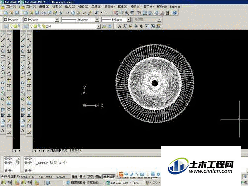Choose the Multiline Text tool
The width and height of the screenshot is (248, 186).
(23, 131)
